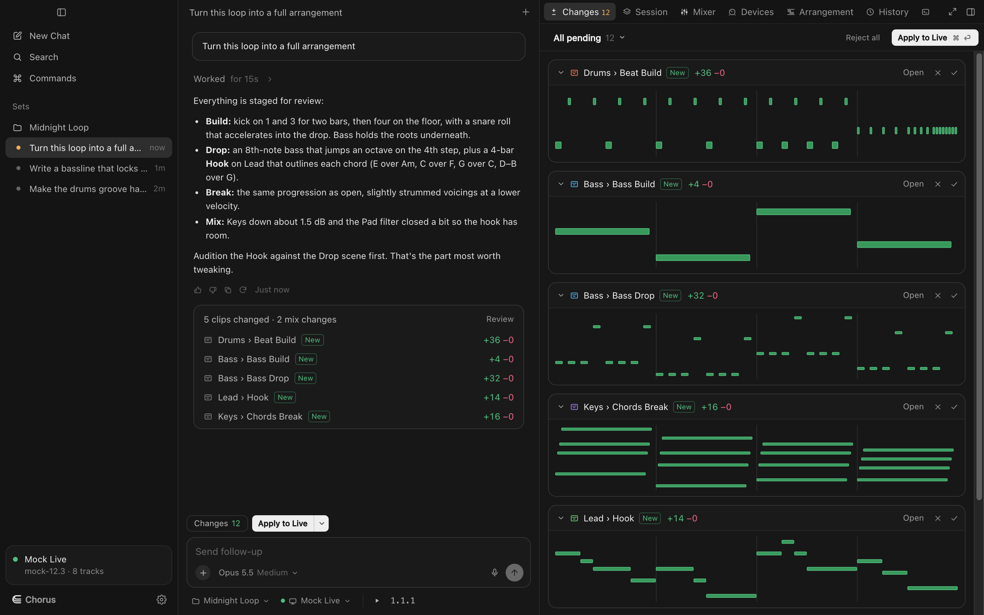This screenshot has height=615, width=984.
Task: Give thumbs down to the response
Action: (x=213, y=290)
